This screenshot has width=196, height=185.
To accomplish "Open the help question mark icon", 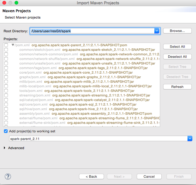I will point(8,176).
